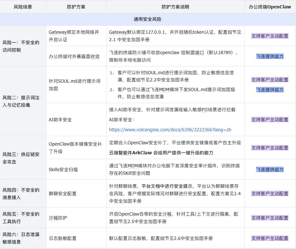The width and height of the screenshot is (296, 249).
Task: Click the '飞连的终端防火墙可收敛openclaw' description
Action: (x=173, y=56)
